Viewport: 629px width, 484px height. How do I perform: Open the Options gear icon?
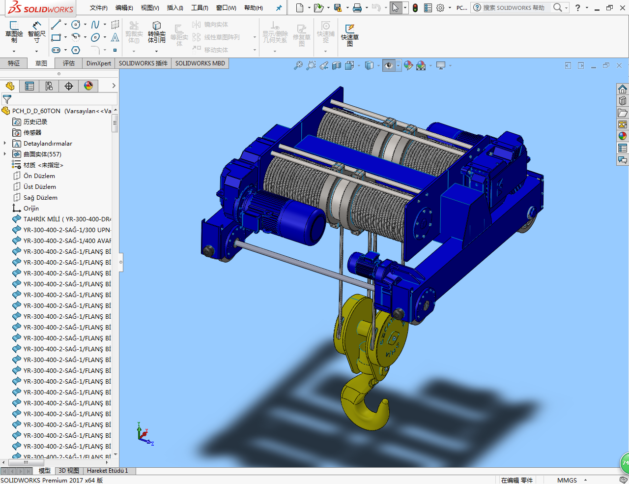tap(440, 8)
